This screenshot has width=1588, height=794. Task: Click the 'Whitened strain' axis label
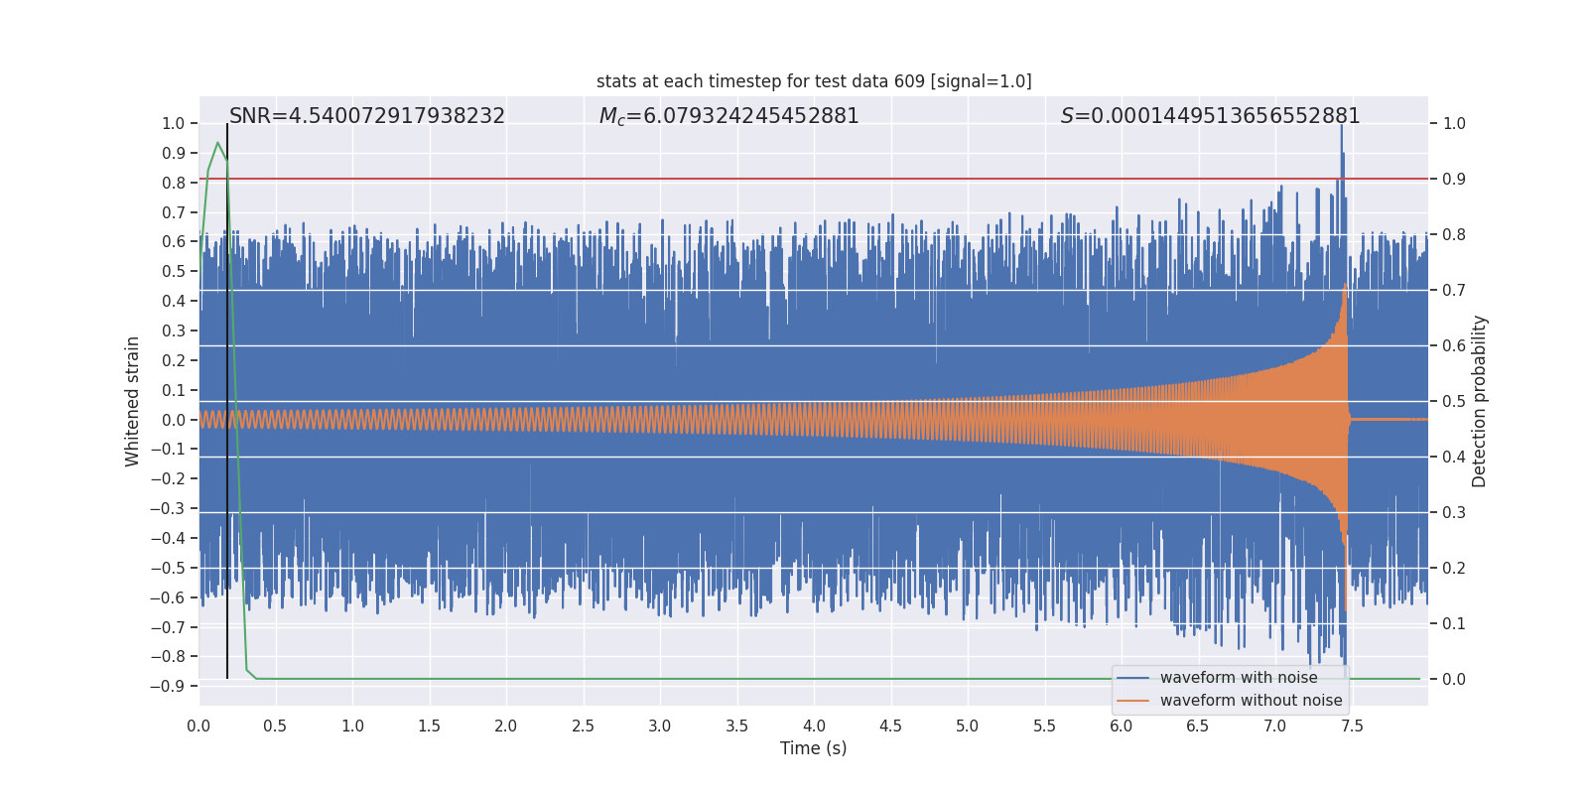pyautogui.click(x=133, y=401)
